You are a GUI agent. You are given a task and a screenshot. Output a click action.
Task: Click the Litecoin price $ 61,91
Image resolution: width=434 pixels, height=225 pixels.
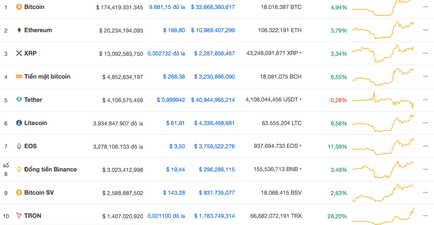point(175,123)
